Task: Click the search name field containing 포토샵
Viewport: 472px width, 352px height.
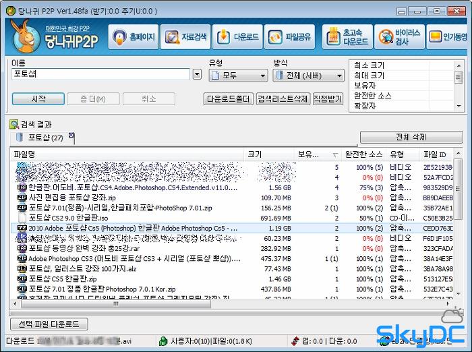Action: click(x=100, y=74)
